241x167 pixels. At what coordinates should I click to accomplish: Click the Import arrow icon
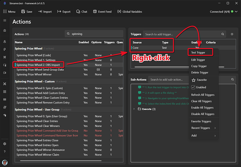(x=40, y=12)
